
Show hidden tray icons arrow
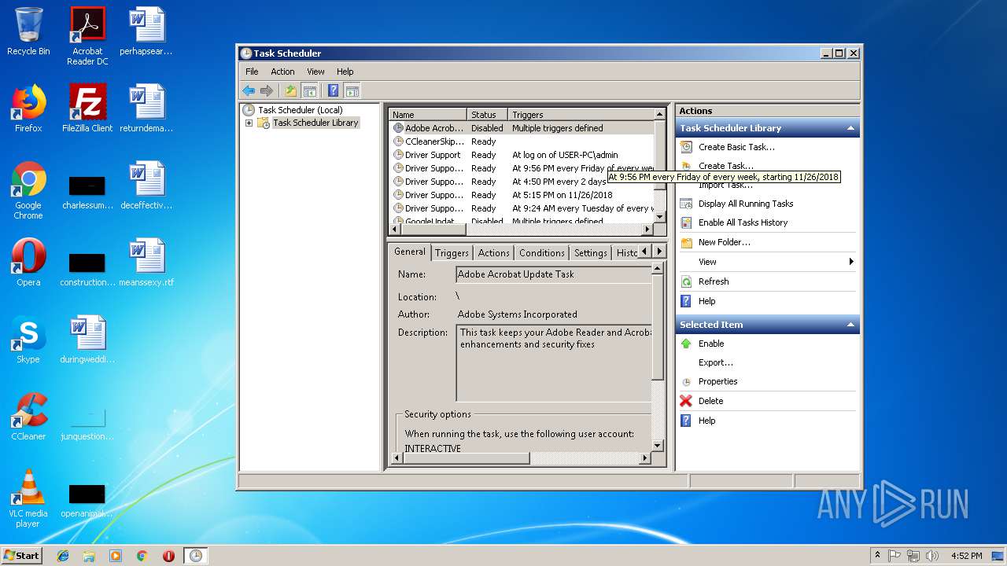pos(877,555)
